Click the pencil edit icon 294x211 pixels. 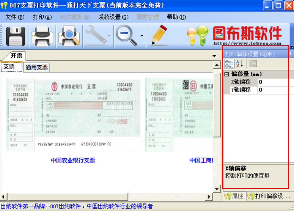[159, 35]
